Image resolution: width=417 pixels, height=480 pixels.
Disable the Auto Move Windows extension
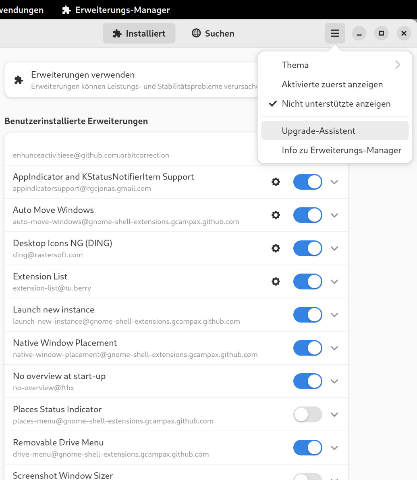[308, 215]
